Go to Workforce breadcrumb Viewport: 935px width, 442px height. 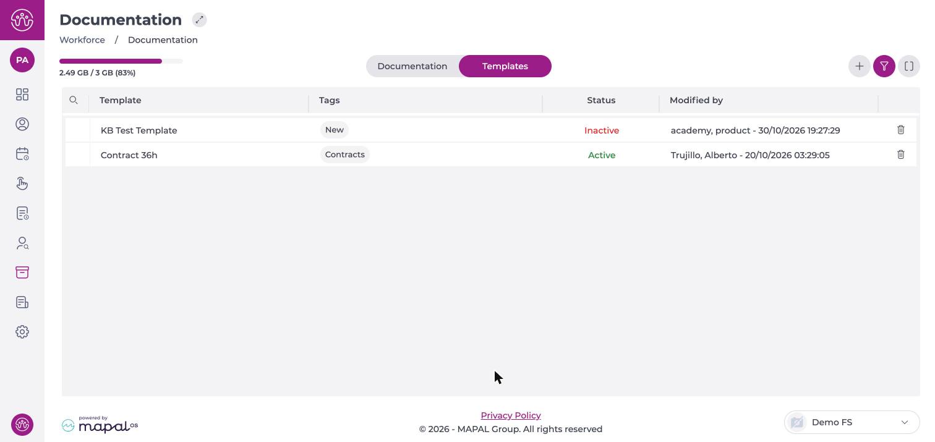coord(82,40)
